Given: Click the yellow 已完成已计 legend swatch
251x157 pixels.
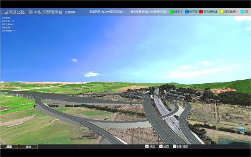Looking at the screenshot, I should click(x=222, y=12).
